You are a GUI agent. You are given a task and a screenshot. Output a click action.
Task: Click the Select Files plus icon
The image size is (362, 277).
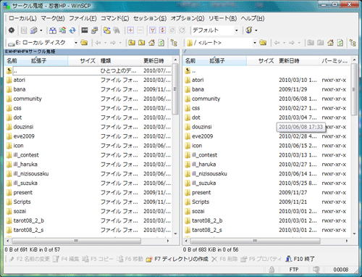(x=130, y=30)
